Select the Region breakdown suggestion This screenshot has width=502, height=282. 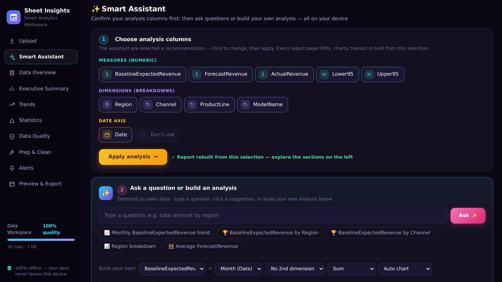(x=130, y=246)
